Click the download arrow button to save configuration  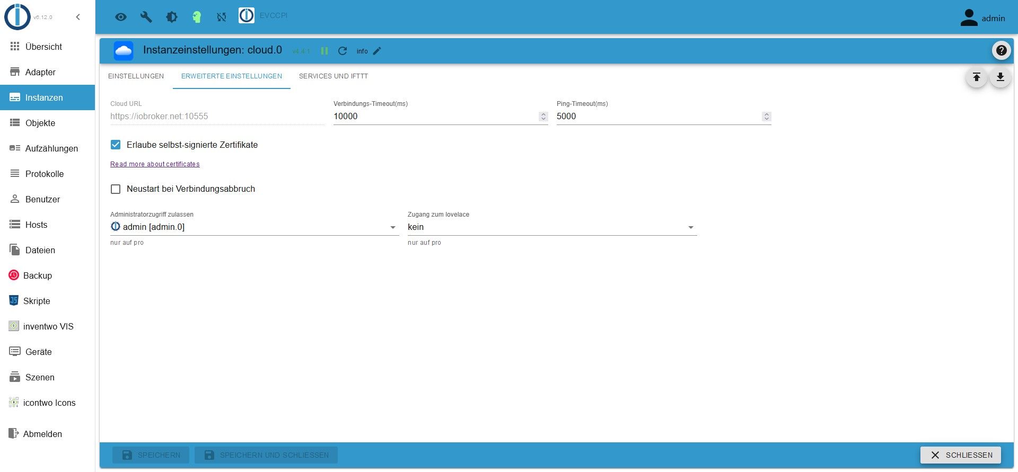[x=1000, y=77]
